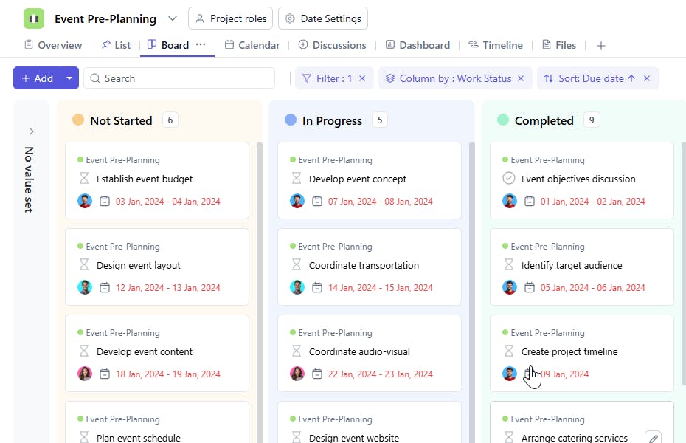Open the Board tab three-dots options menu
686x443 pixels.
(x=201, y=45)
